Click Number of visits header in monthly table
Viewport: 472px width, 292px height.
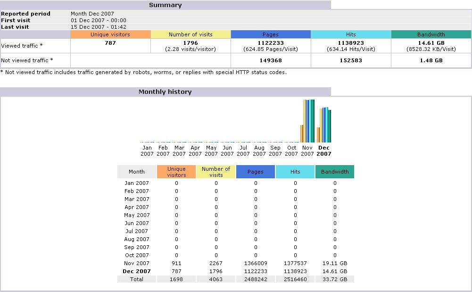point(216,172)
